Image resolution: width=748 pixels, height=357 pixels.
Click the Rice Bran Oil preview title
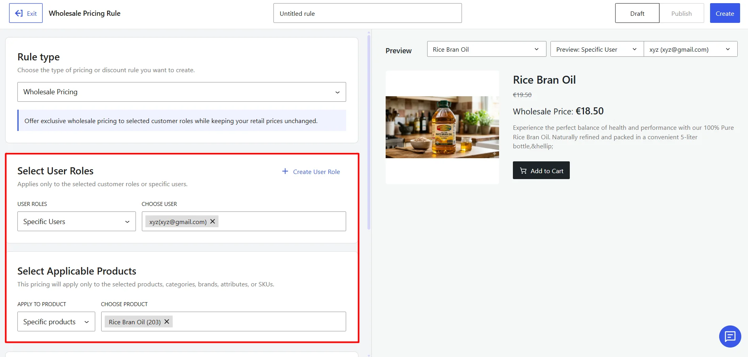[x=544, y=80]
